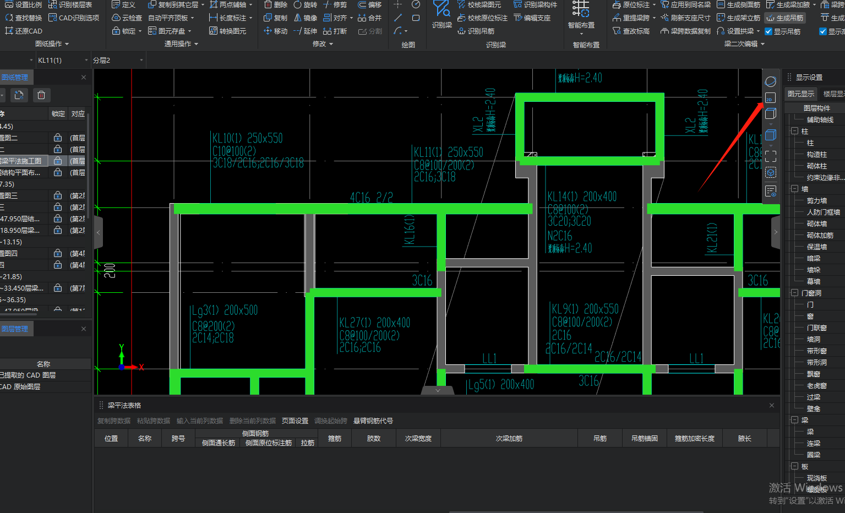Click the left panel collapse handle on canvas
Viewport: 845px width, 513px height.
99,232
